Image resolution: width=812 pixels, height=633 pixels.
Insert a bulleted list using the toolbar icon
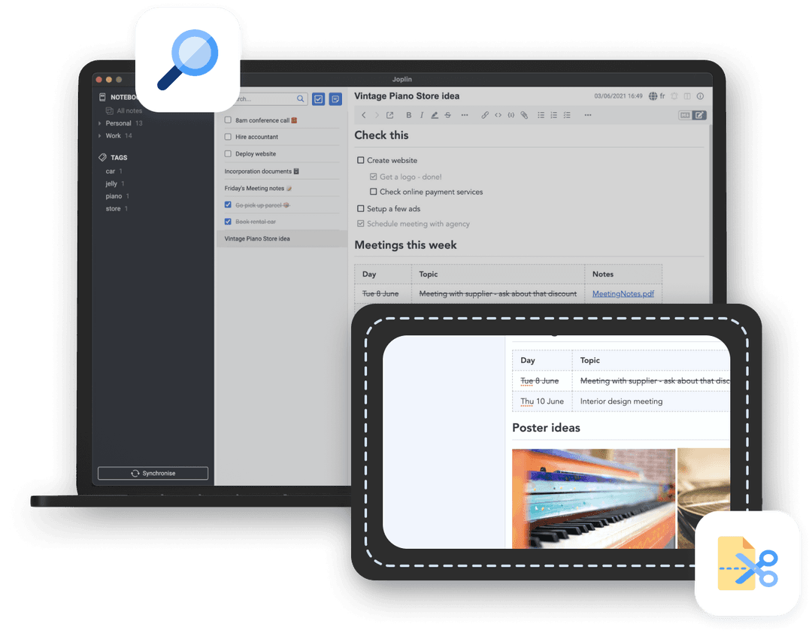[x=541, y=115]
